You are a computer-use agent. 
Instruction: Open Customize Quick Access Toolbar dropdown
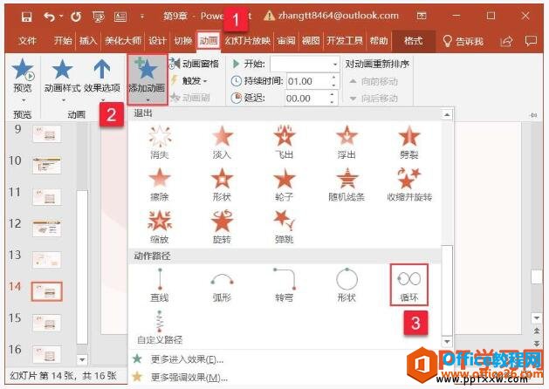pyautogui.click(x=141, y=16)
